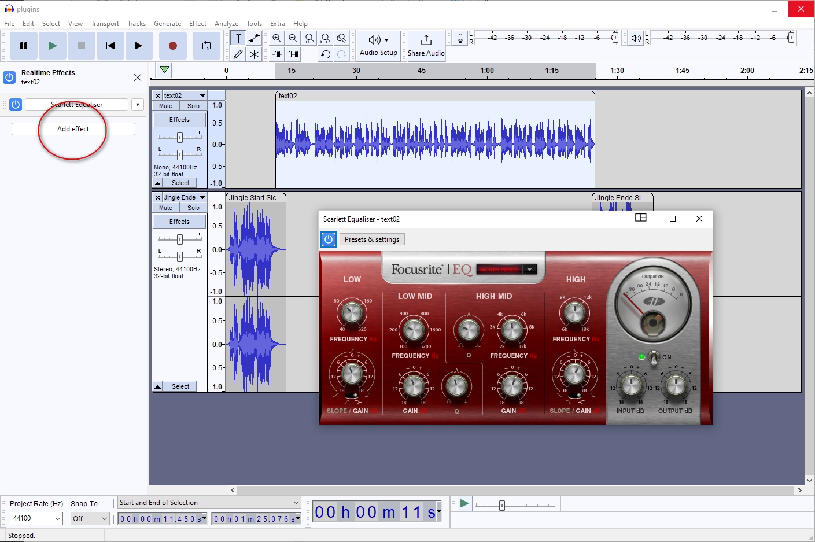
Task: Click the text02 track gain slider
Action: point(180,137)
